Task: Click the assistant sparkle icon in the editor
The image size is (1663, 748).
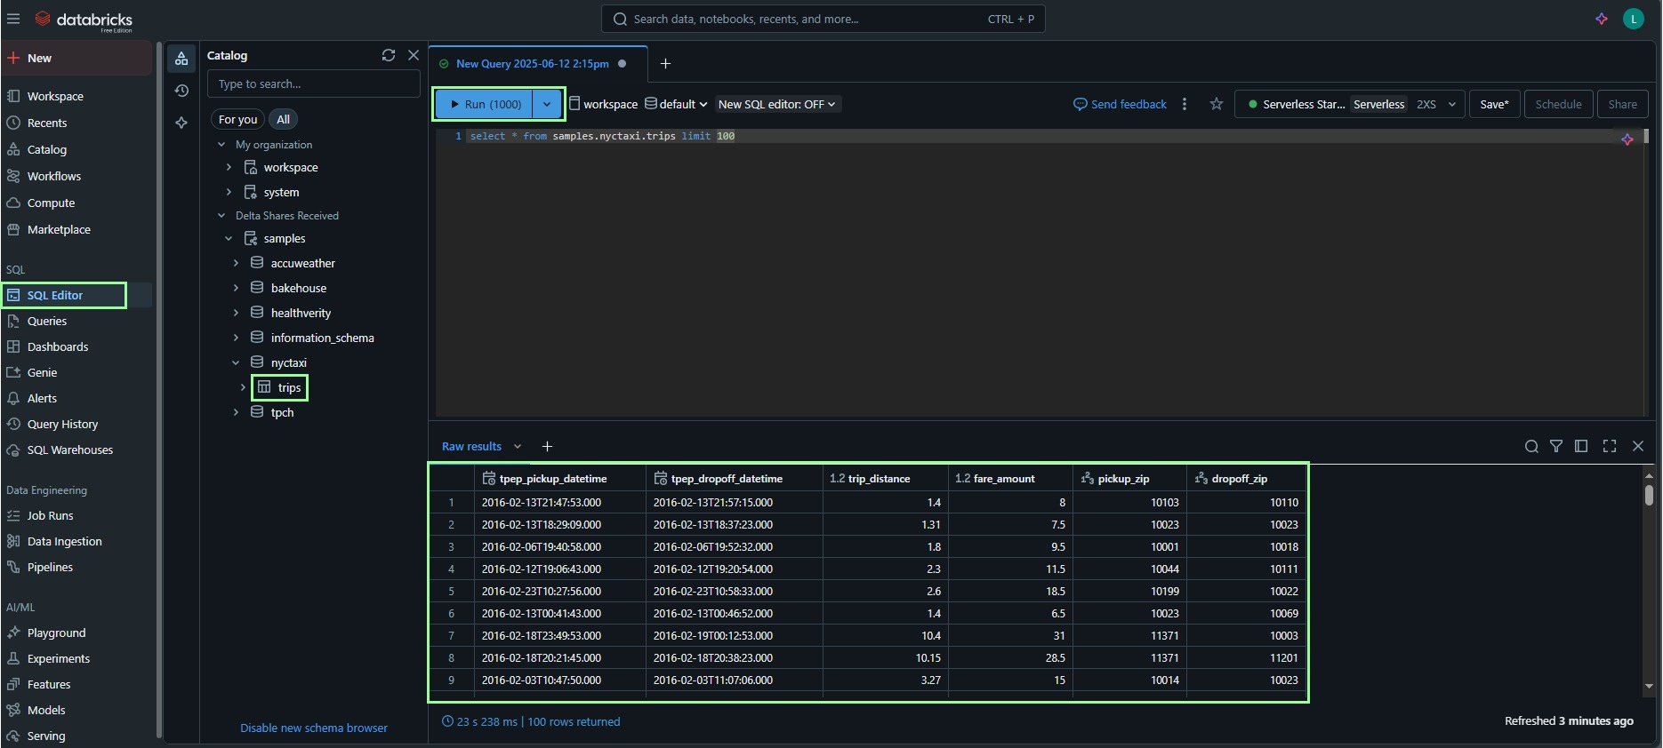Action: coord(1627,139)
